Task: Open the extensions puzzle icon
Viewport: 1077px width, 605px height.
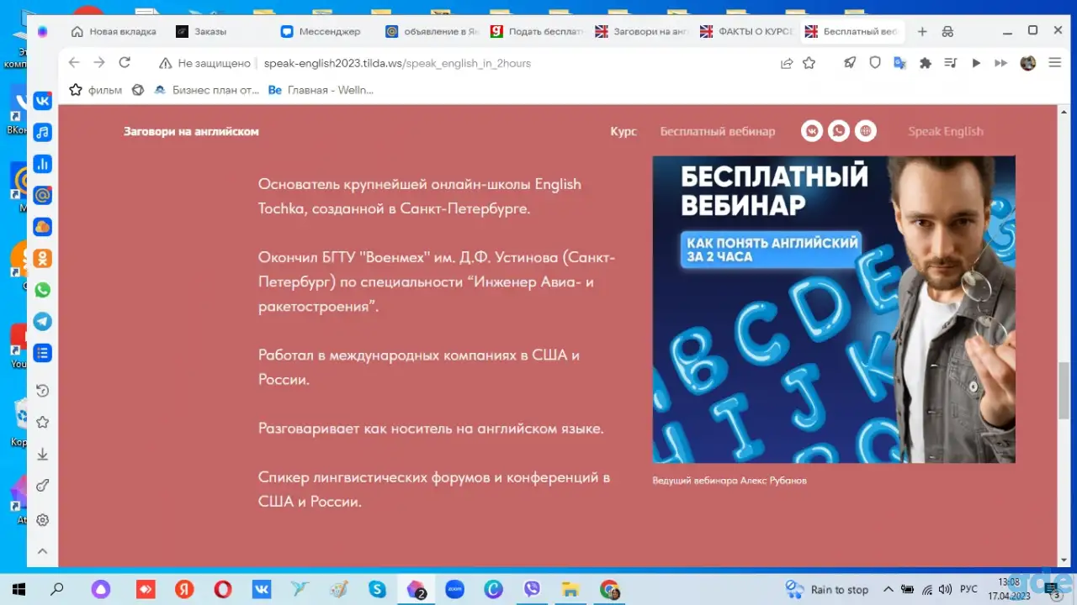Action: click(926, 63)
